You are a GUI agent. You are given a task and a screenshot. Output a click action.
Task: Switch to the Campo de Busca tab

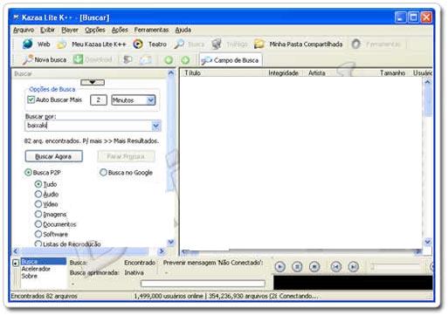coord(231,60)
